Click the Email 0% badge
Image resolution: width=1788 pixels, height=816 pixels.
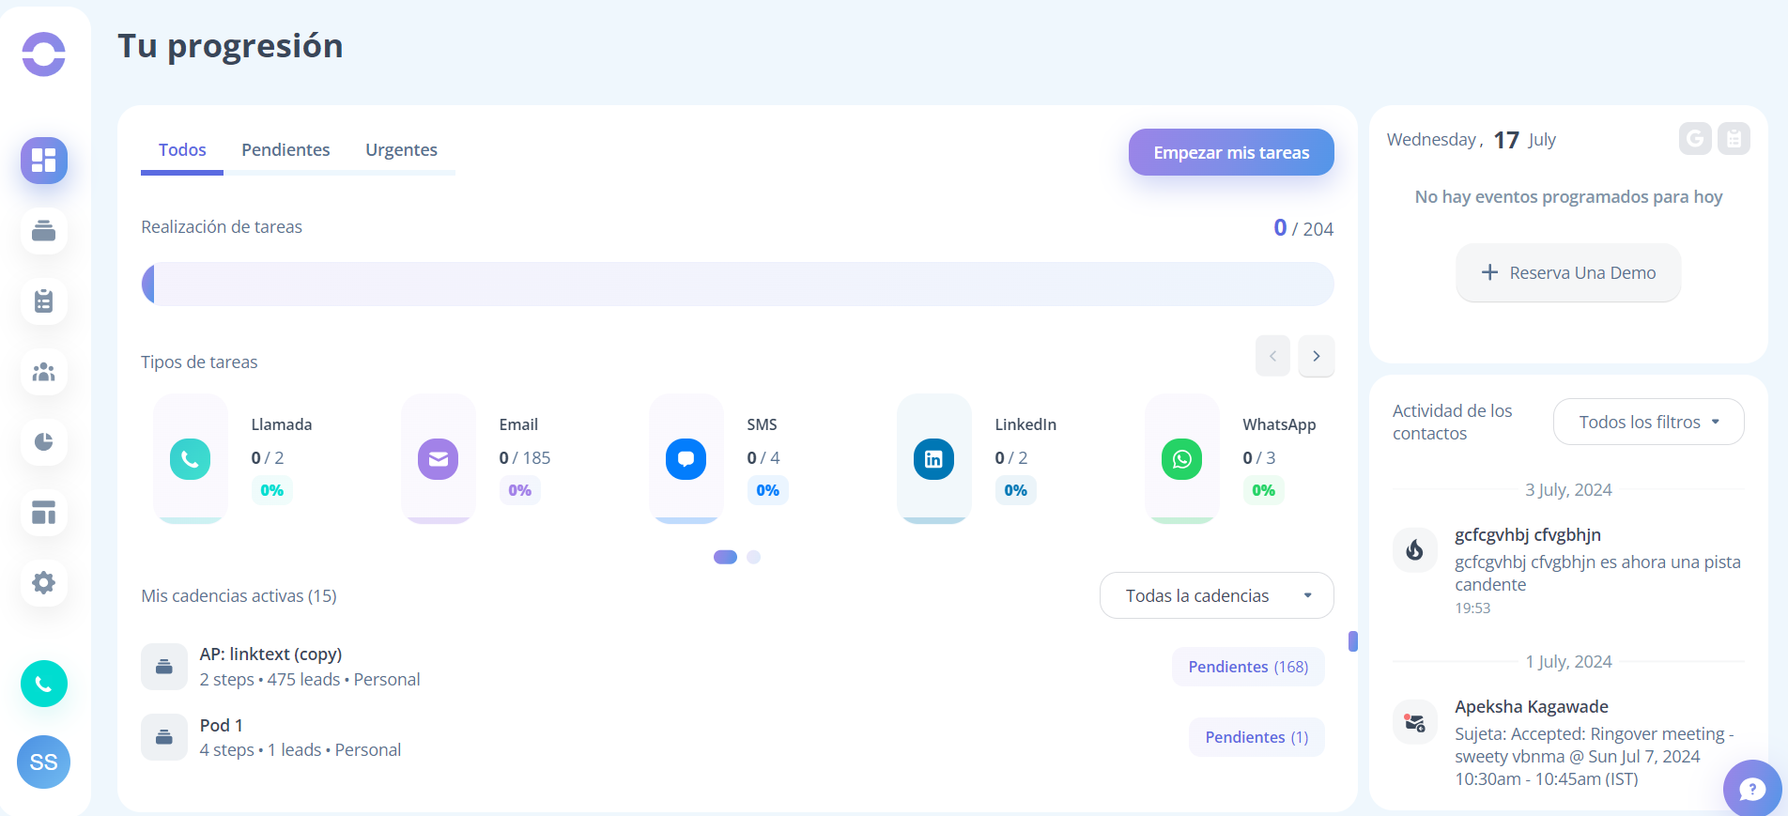point(520,490)
